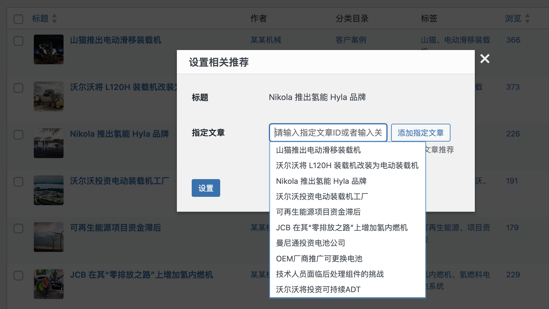The height and width of the screenshot is (309, 549).
Task: Open thumbnail of 可再生能源项目资金滞后
Action: [x=49, y=237]
